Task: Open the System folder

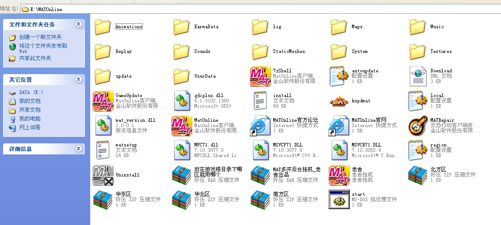Action: click(x=338, y=52)
